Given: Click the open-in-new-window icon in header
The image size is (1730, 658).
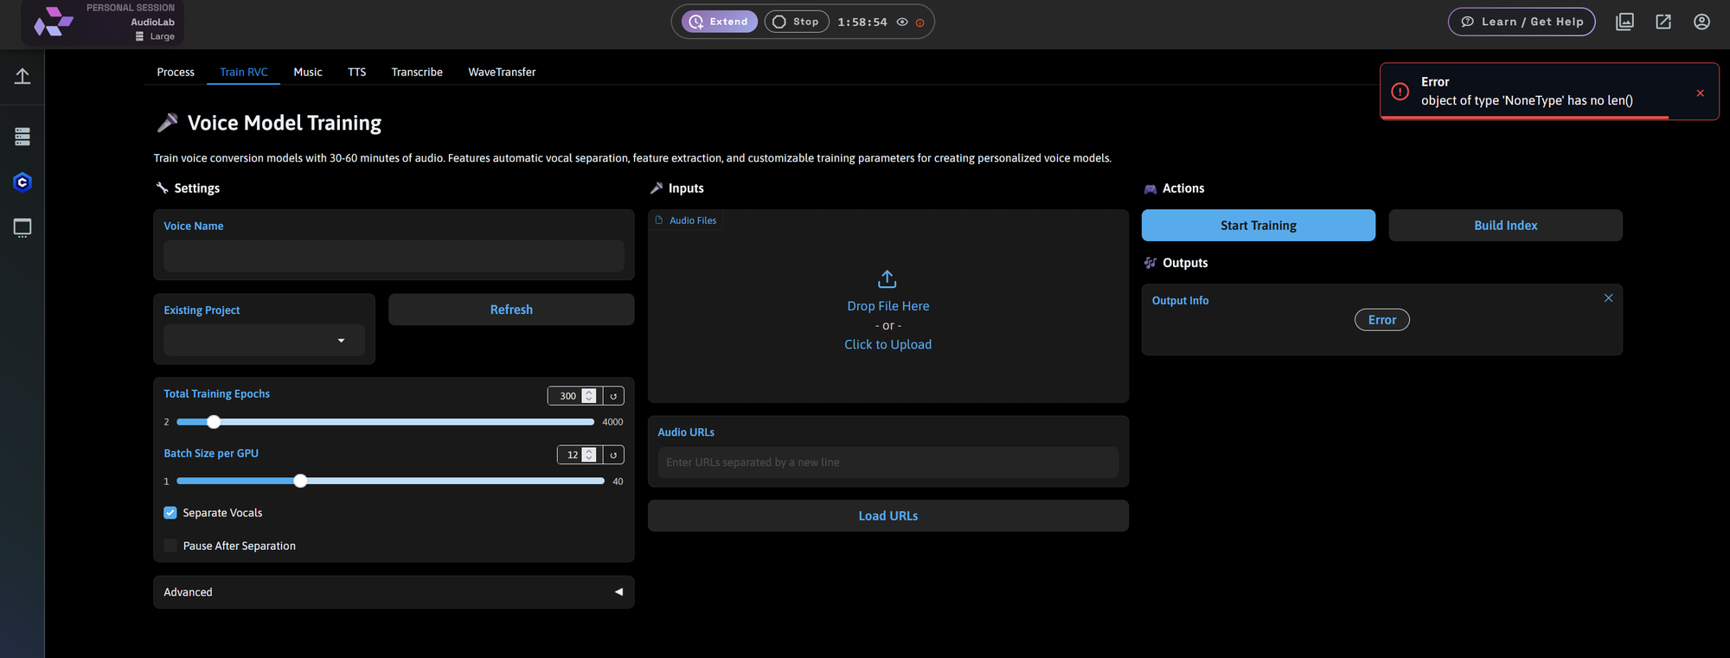Looking at the screenshot, I should (x=1663, y=22).
